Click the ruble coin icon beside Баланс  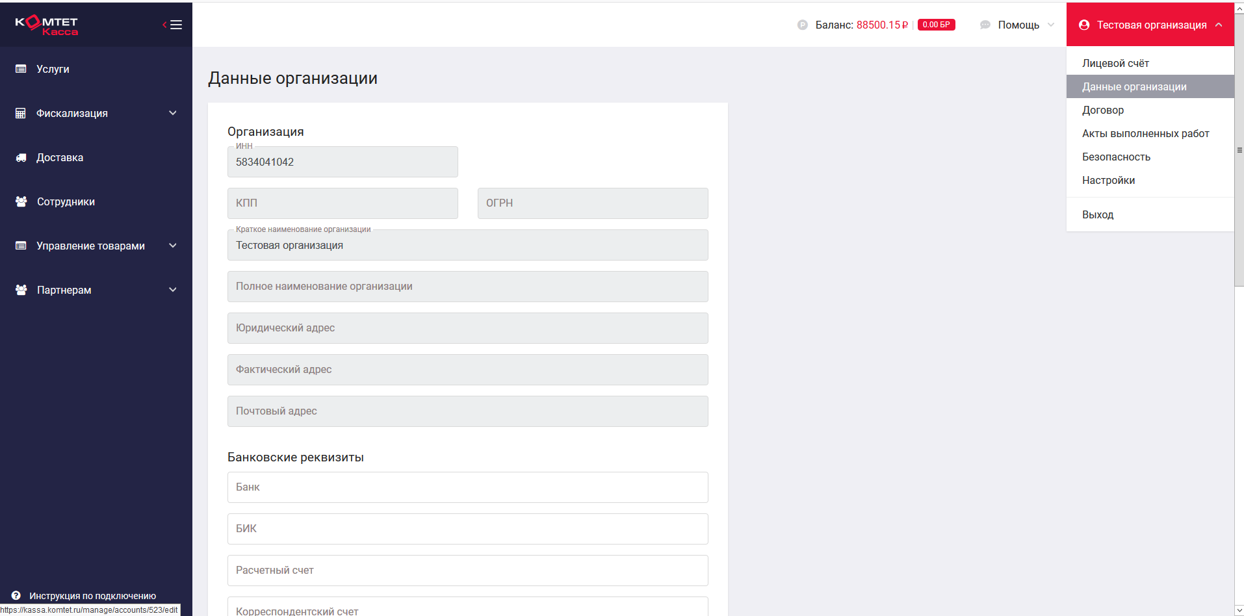click(803, 25)
